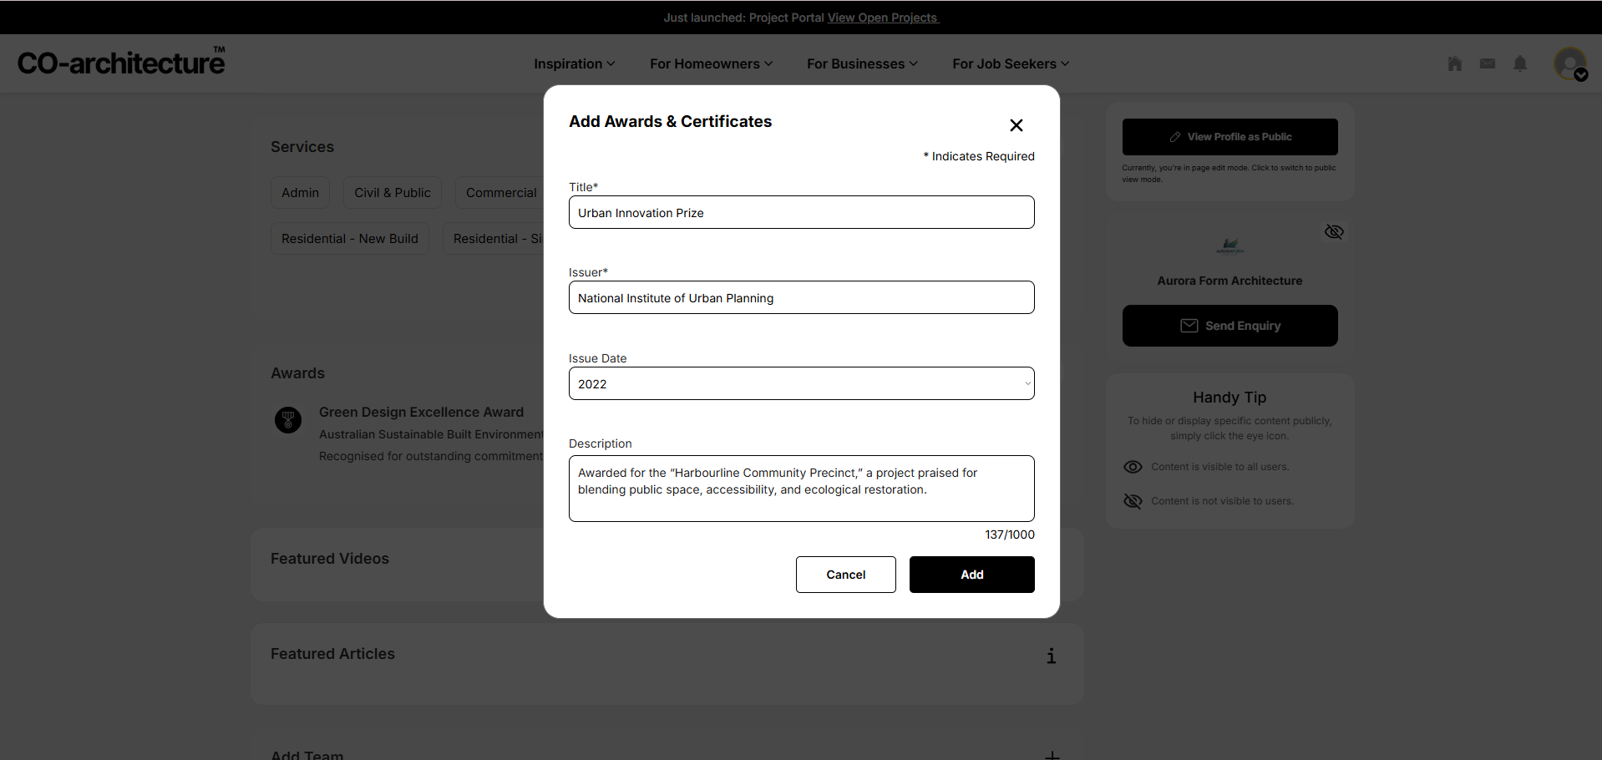Image resolution: width=1602 pixels, height=760 pixels.
Task: Open the For Job Seekers menu
Action: tap(1010, 64)
